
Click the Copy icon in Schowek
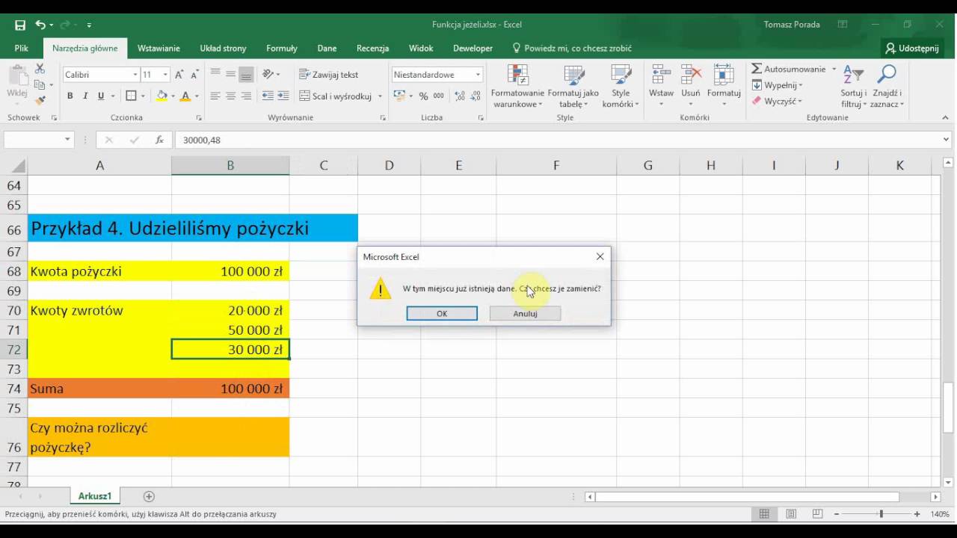(x=40, y=84)
